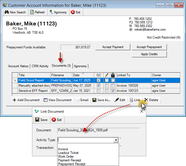The width and height of the screenshot is (186, 166).
Task: Close the Link Document dialog
Action: tap(142, 111)
